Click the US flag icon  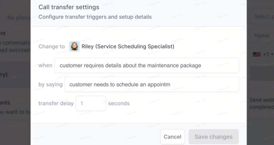coord(257,54)
